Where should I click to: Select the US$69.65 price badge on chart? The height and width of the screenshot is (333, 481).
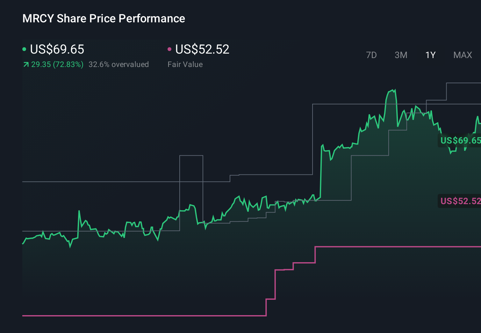460,140
